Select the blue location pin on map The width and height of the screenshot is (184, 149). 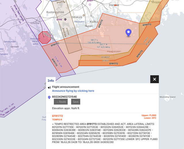[129, 33]
